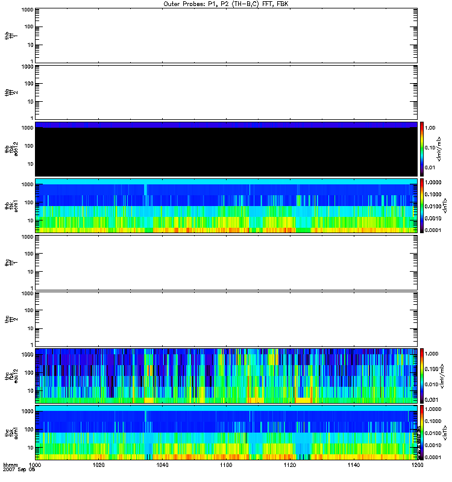Click the '0.001' value on the thc edc12 color scale

(432, 400)
